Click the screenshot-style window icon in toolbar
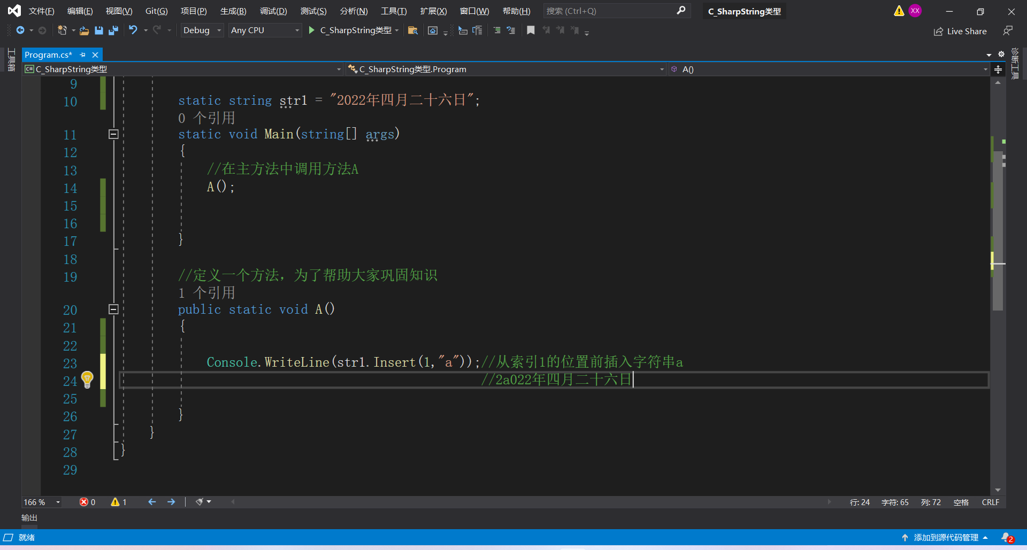This screenshot has width=1027, height=550. (x=433, y=30)
